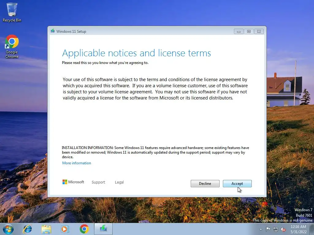Click the Show desktop strip
314x235 pixels.
[x=312, y=229]
